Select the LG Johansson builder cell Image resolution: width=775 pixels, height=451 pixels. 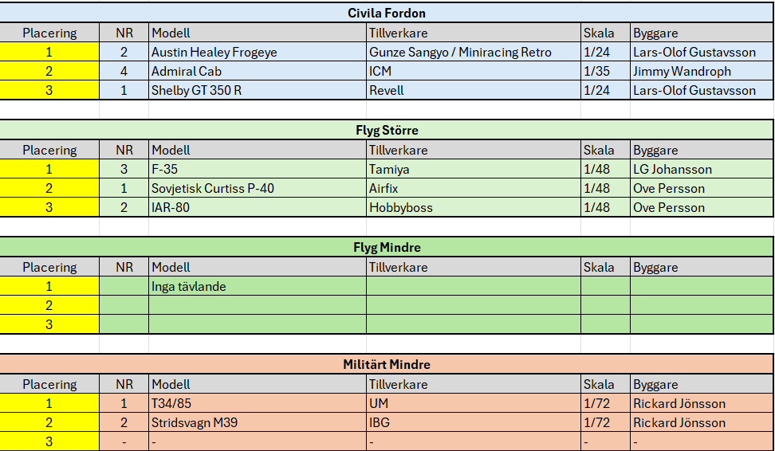click(x=672, y=169)
